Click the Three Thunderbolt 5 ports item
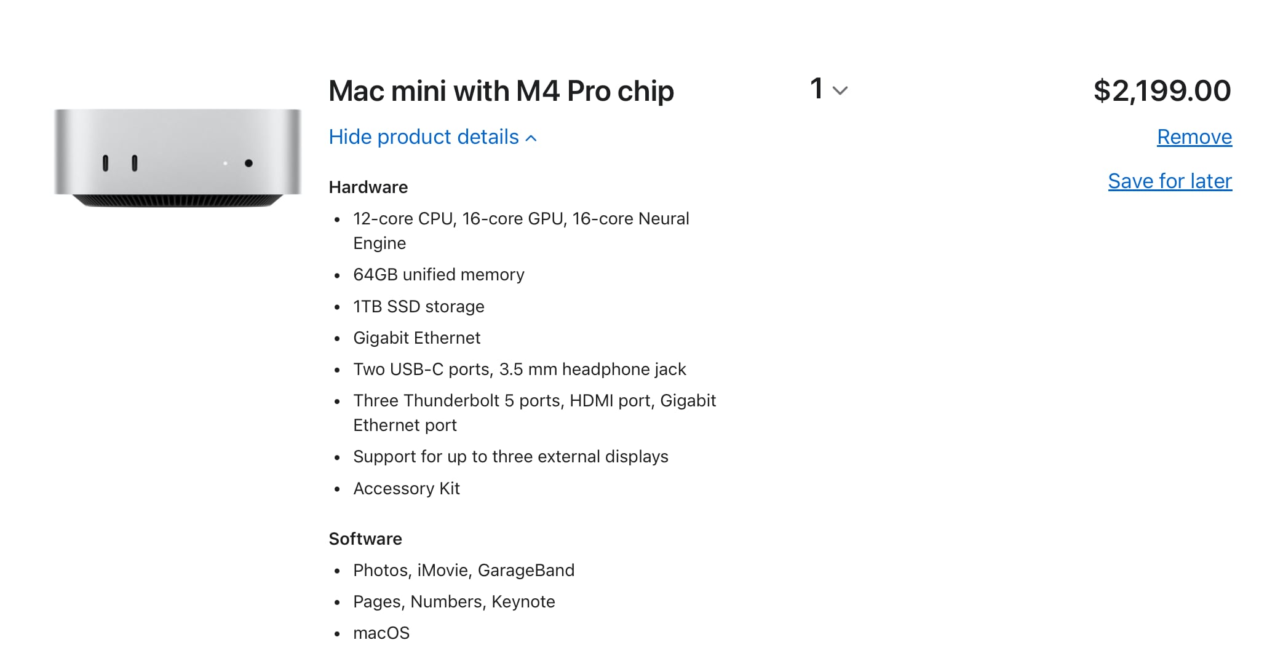1267x664 pixels. (534, 401)
